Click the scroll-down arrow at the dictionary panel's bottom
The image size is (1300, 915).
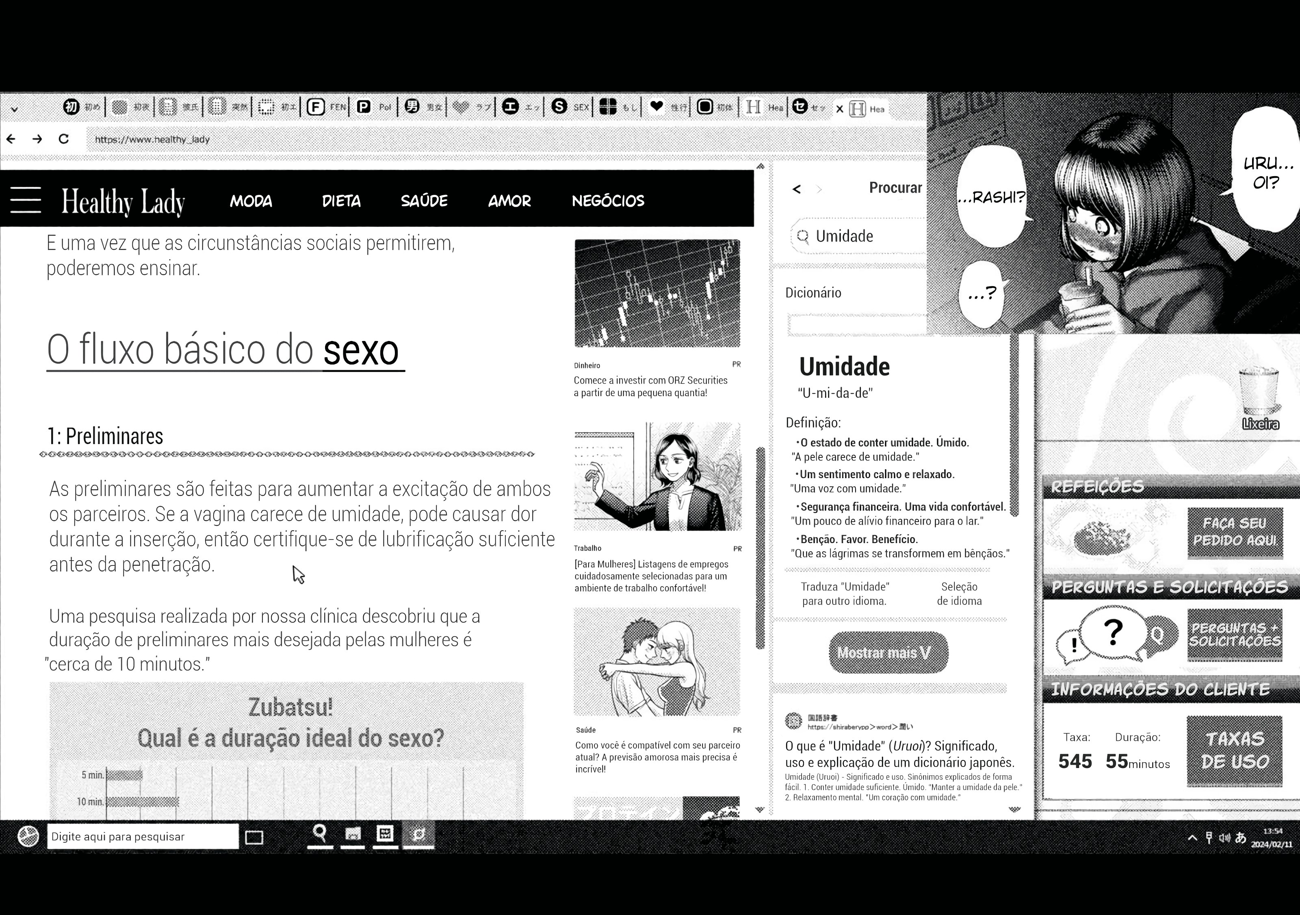(x=1014, y=809)
